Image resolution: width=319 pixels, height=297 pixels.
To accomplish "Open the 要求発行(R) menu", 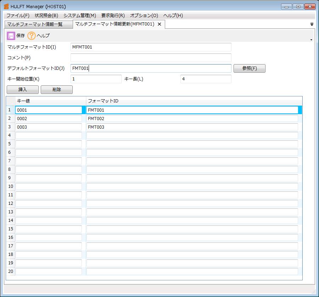I will click(113, 16).
